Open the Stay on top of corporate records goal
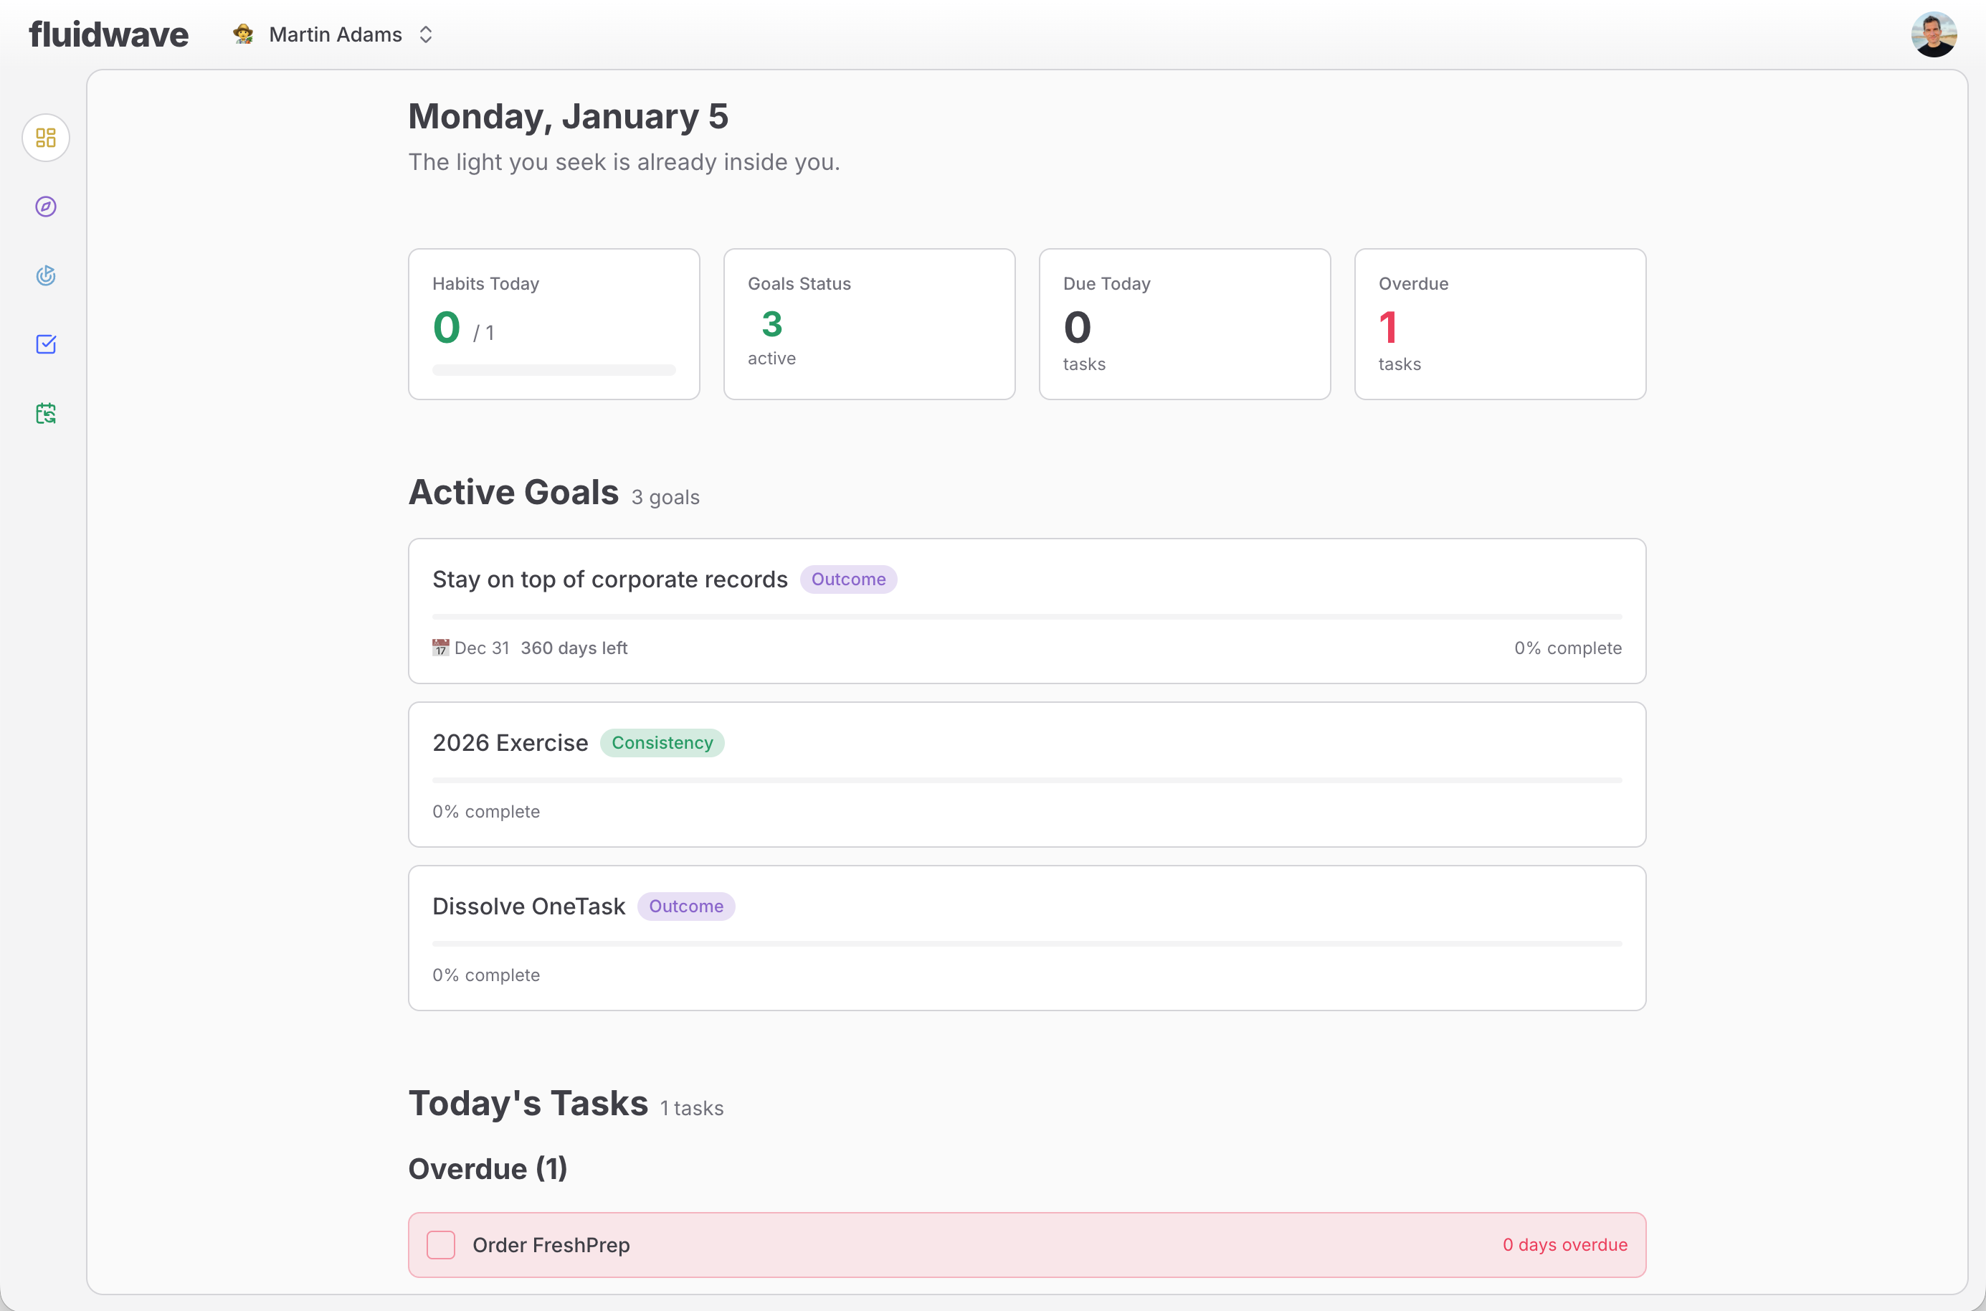1986x1311 pixels. pos(609,579)
